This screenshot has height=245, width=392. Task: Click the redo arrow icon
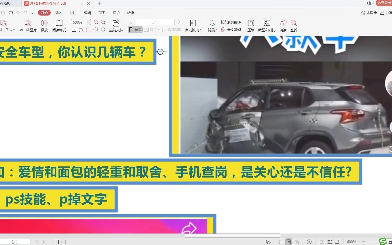click(25, 13)
